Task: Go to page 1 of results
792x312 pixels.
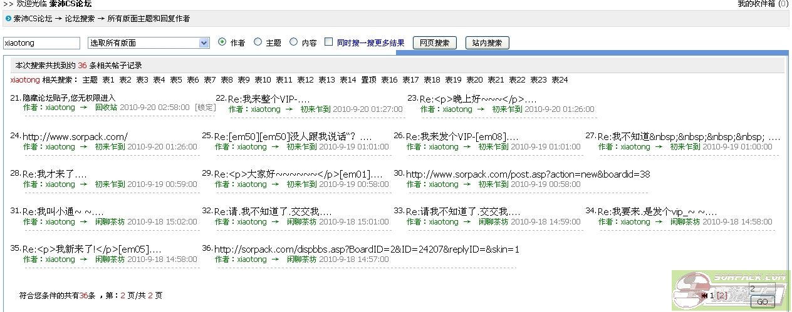Action: click(712, 295)
